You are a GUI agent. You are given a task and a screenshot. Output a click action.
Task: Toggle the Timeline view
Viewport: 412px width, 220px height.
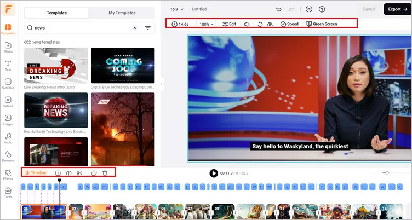(36, 173)
